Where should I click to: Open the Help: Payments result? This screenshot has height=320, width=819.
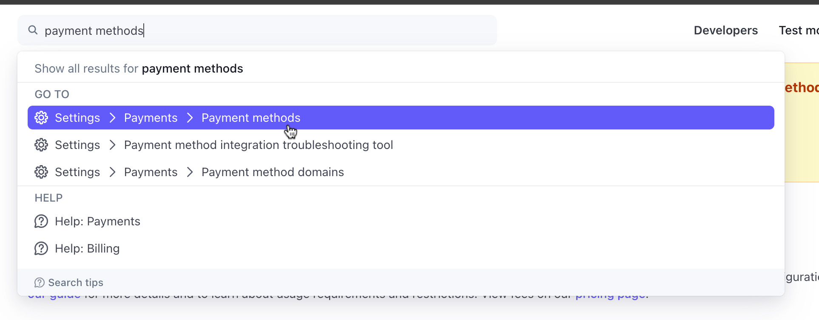tap(97, 221)
